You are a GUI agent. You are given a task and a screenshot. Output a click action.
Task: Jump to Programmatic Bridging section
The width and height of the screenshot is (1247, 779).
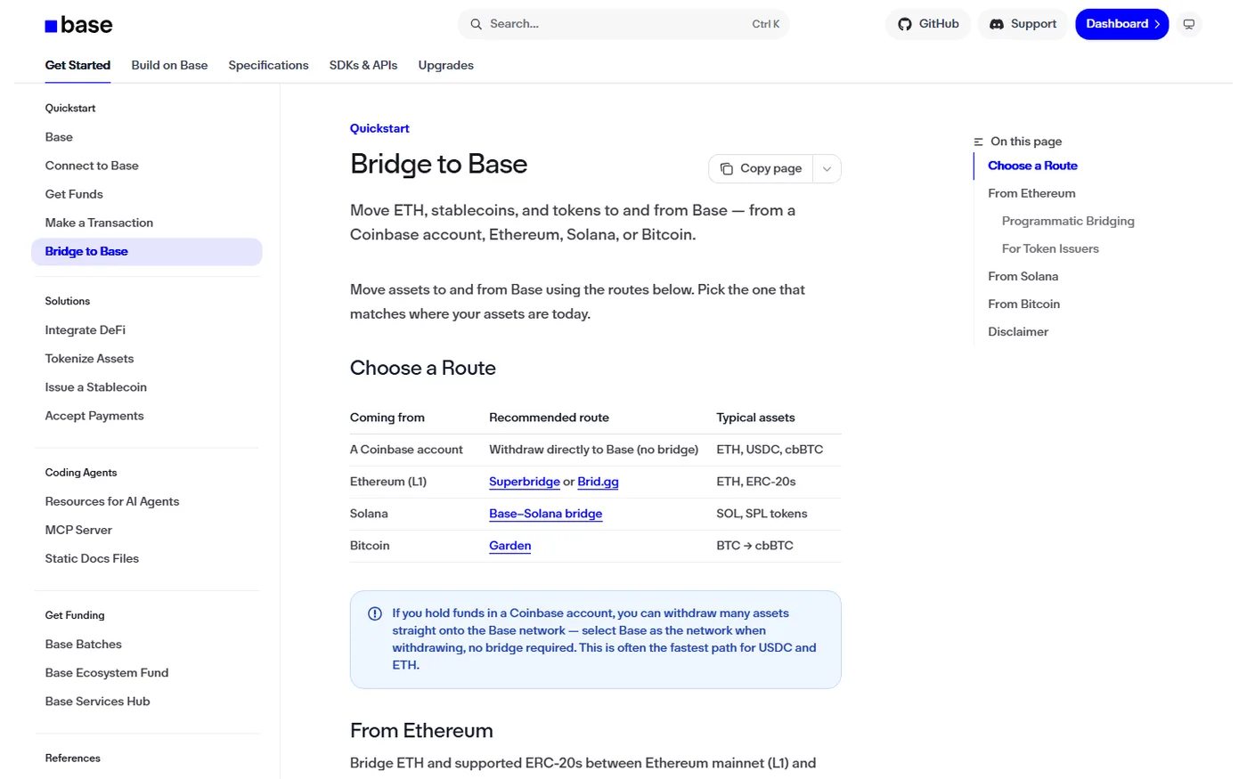[x=1068, y=221]
